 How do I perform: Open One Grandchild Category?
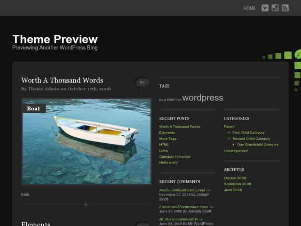pos(258,145)
